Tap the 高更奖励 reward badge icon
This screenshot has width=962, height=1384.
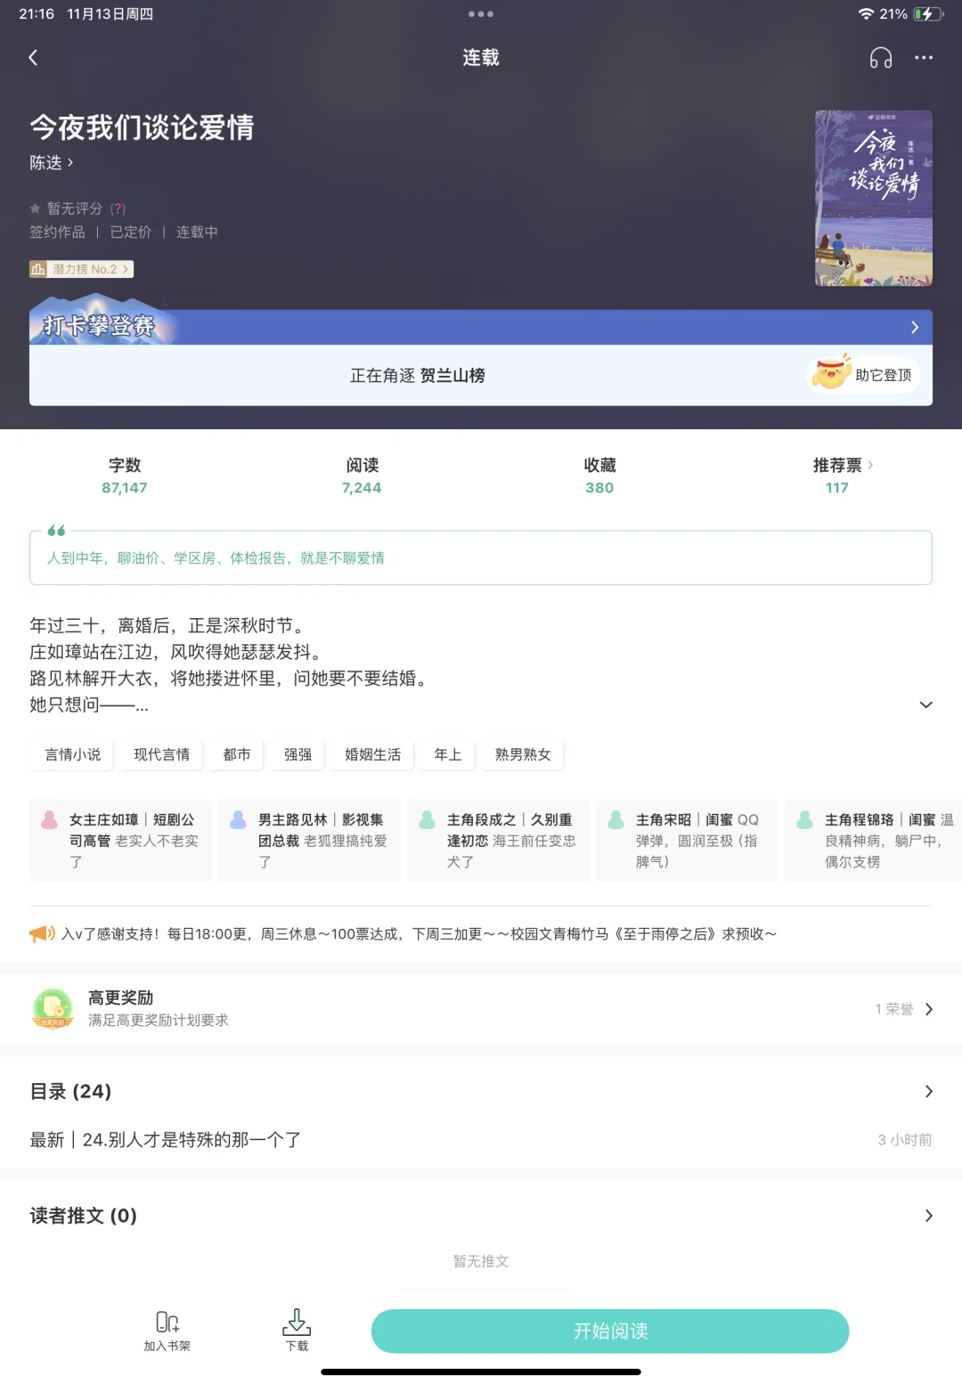52,1007
